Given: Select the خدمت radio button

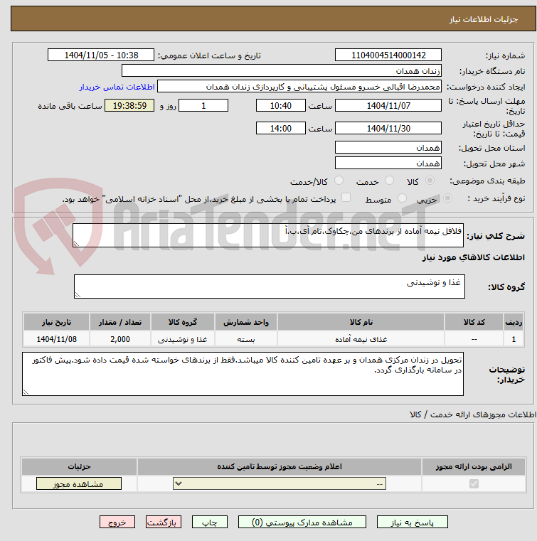Looking at the screenshot, I should pyautogui.click(x=389, y=180).
